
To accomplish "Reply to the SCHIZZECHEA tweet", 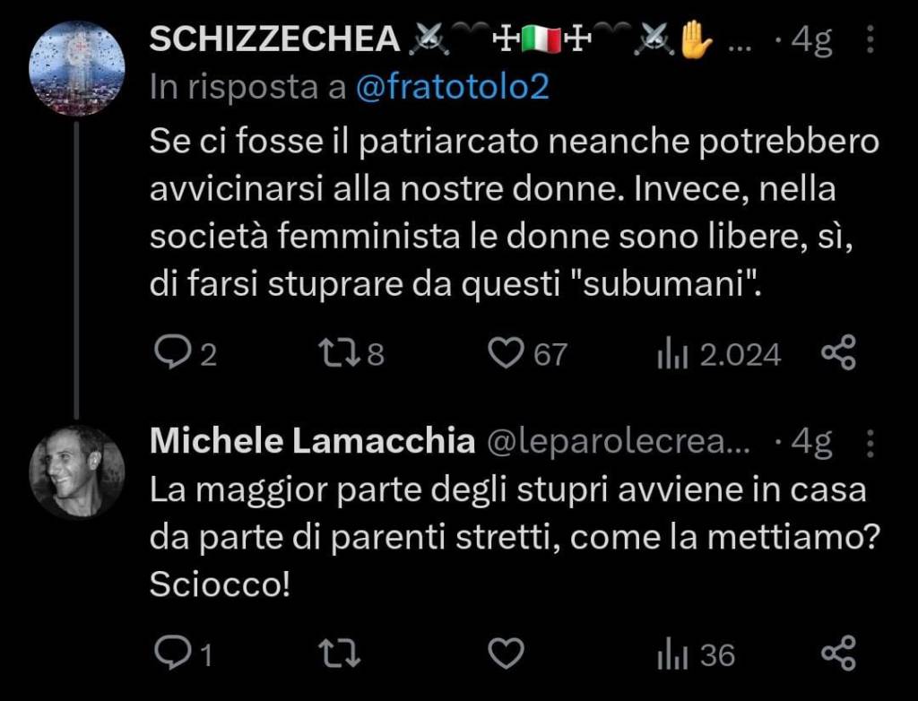I will pos(170,354).
